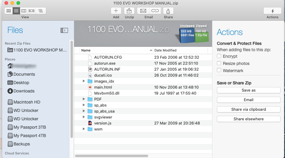This screenshot has height=158, width=285.
Task: Select My Passport 3TB drive
Action: pyautogui.click(x=27, y=127)
